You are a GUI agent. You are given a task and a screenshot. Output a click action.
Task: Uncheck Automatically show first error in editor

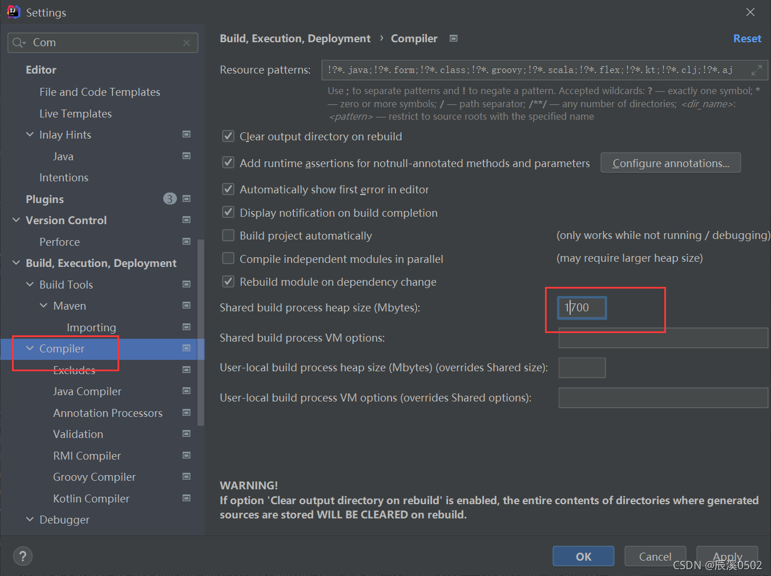click(228, 189)
